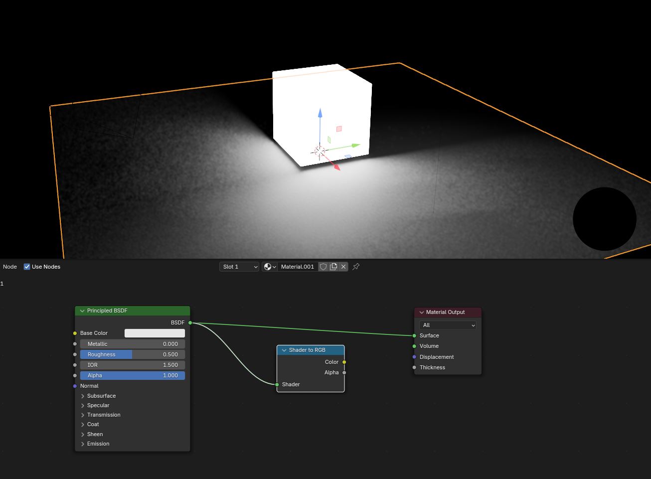This screenshot has height=479, width=651.
Task: Click the Shader to RGB Color output socket
Action: (344, 362)
